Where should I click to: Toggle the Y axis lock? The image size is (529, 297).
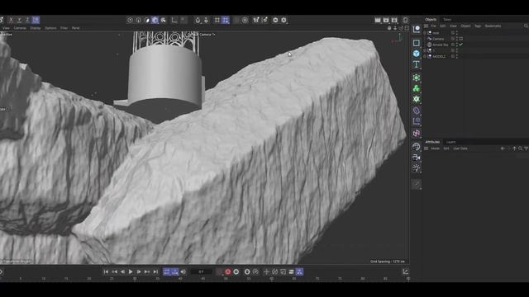pyautogui.click(x=19, y=20)
